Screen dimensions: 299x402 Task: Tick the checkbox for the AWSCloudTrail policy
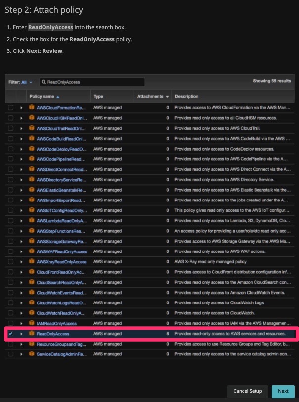click(10, 128)
